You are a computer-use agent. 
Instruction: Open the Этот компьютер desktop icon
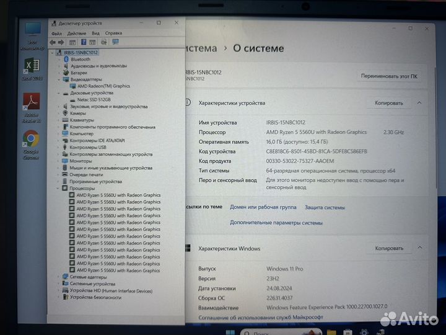tap(32, 30)
